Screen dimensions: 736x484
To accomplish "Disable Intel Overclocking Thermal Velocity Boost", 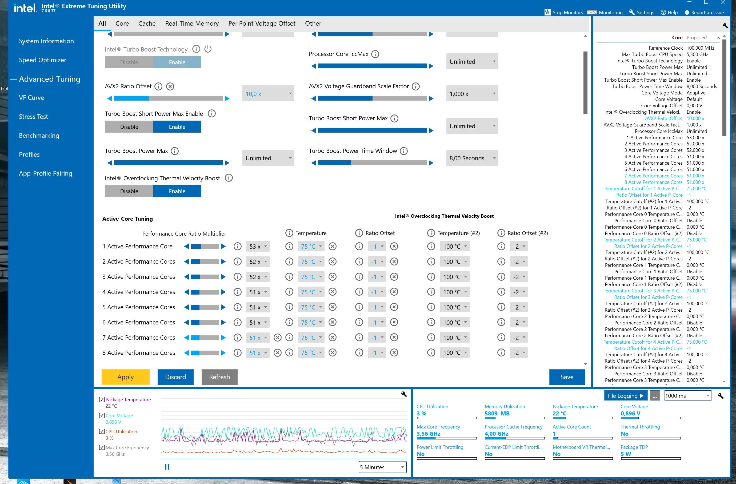I will click(x=129, y=191).
